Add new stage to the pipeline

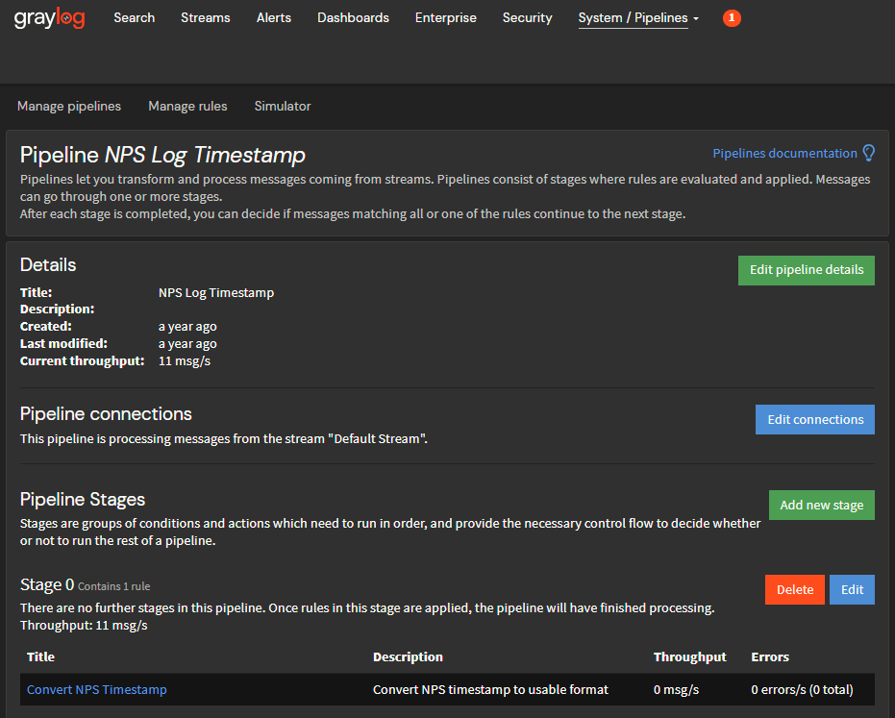coord(821,506)
